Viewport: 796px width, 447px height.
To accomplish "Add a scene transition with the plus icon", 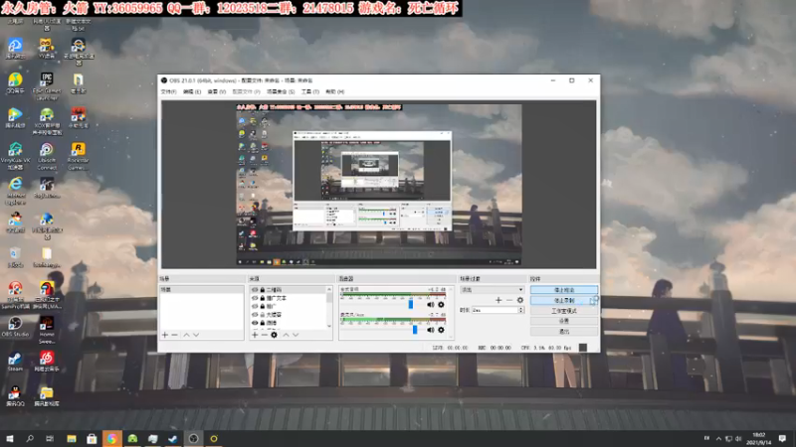I will (x=498, y=300).
